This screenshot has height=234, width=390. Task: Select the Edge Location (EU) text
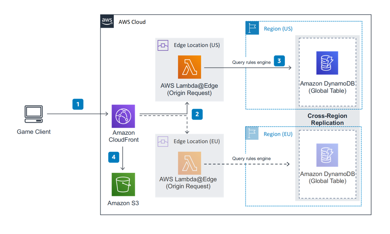click(197, 142)
